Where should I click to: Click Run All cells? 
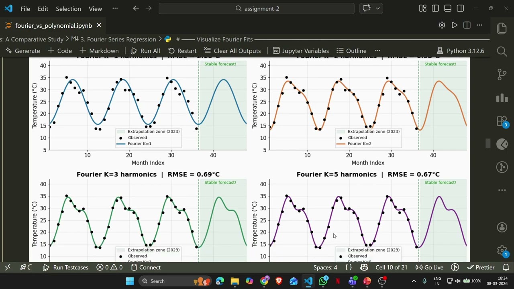coord(145,51)
